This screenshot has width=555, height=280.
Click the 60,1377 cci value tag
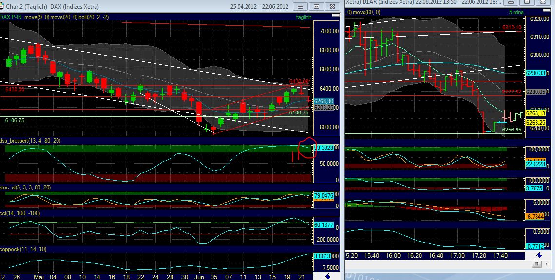324,224
